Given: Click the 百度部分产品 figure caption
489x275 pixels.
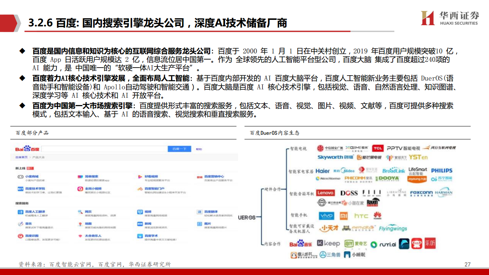Looking at the screenshot, I should (32, 133).
